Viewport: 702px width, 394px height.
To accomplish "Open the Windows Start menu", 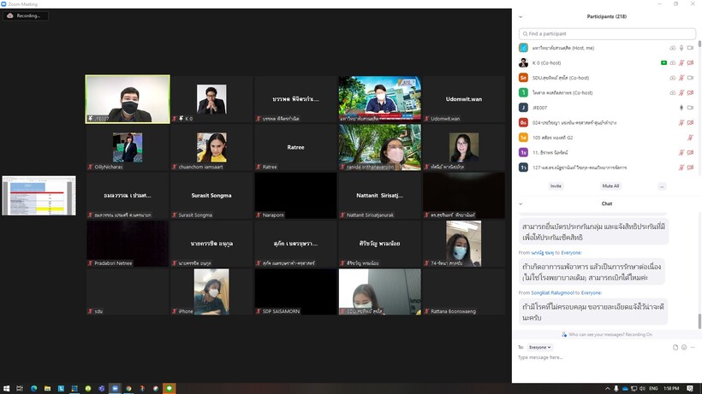I will click(6, 389).
